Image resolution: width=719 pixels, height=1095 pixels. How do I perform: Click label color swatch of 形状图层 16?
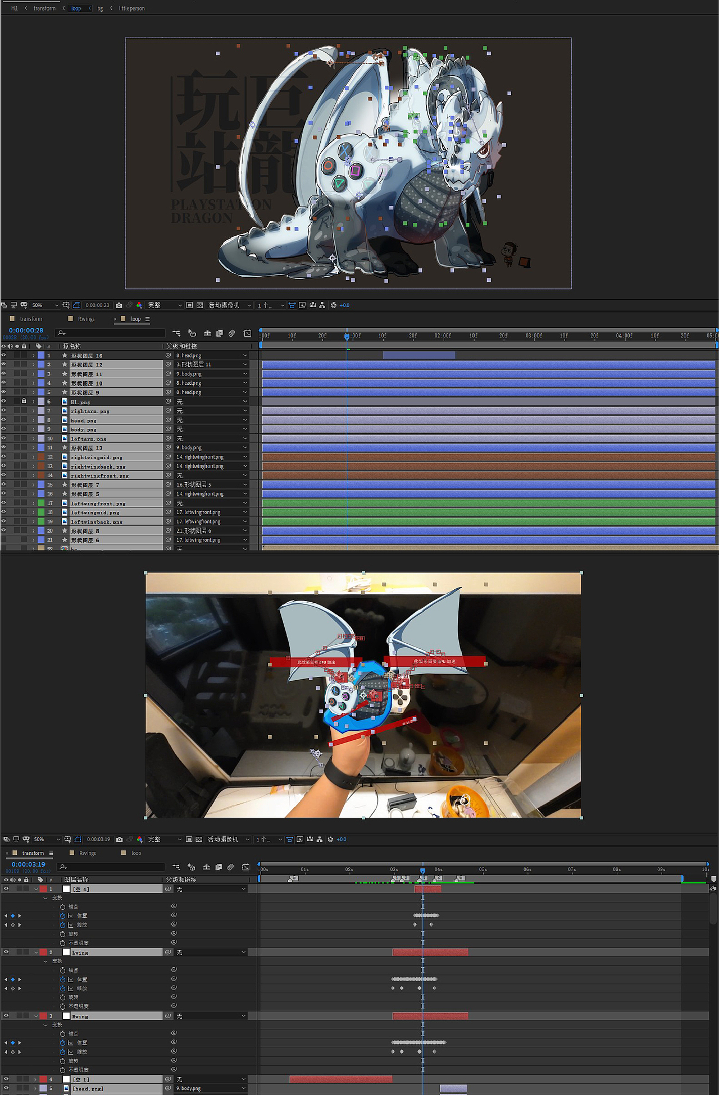click(x=41, y=355)
